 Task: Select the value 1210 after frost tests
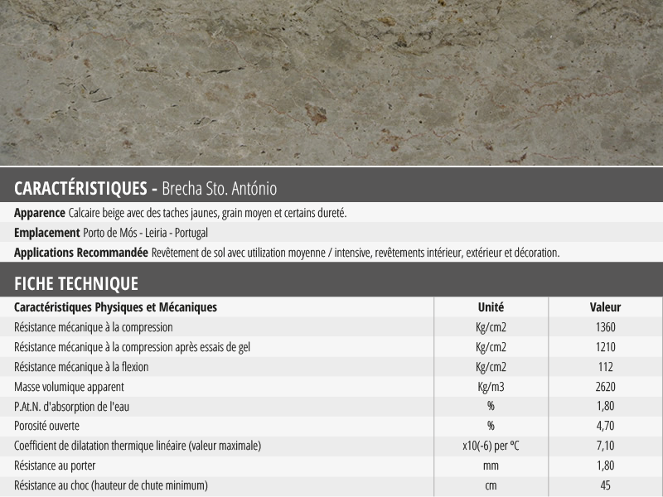(x=606, y=347)
